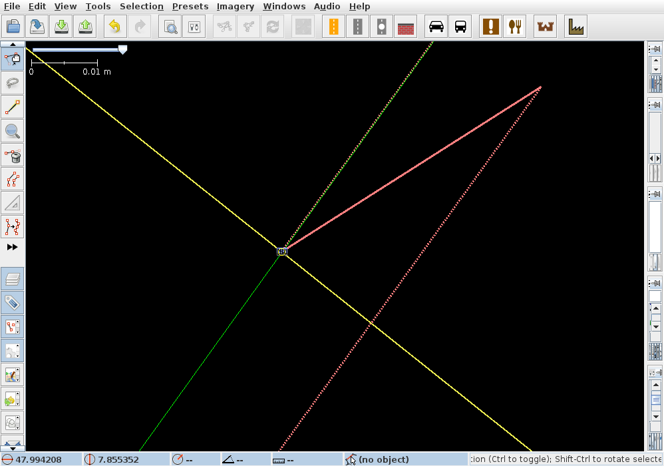Activate the Select/Move objects tool
Viewport: 664px width, 466px height.
click(13, 59)
